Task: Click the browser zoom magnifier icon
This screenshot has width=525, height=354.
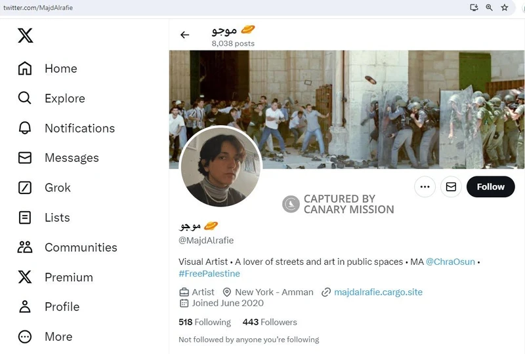Action: (x=489, y=7)
